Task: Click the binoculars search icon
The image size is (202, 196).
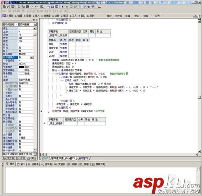Action: (x=99, y=7)
